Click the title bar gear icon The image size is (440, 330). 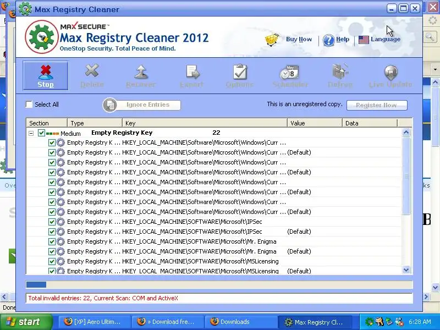click(x=25, y=9)
